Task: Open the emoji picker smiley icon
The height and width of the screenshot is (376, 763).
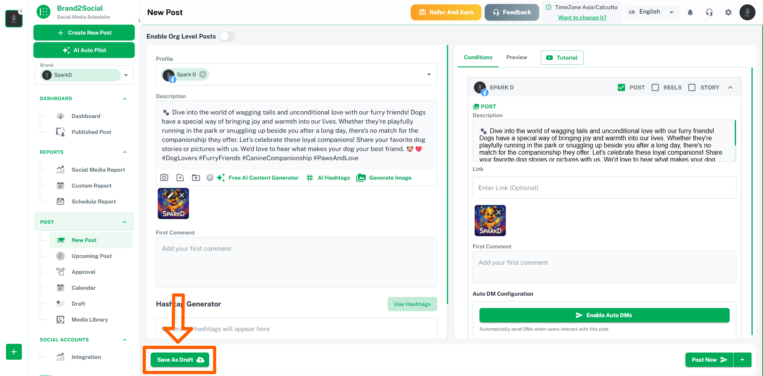Action: (x=210, y=178)
